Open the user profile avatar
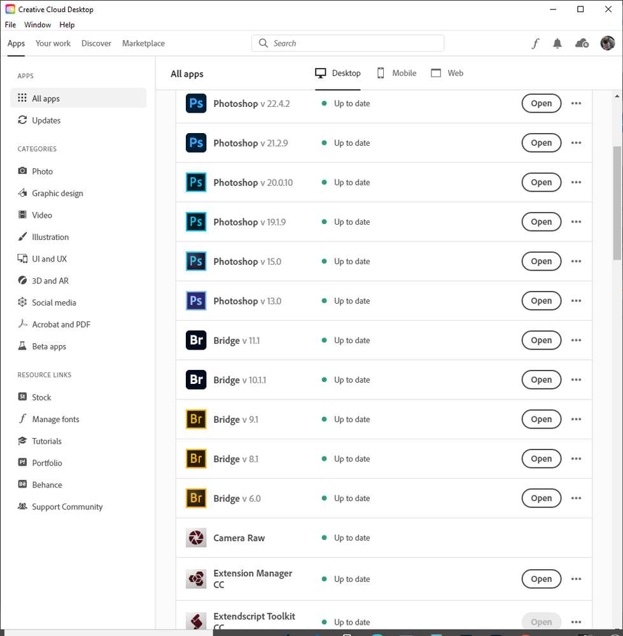 coord(607,43)
